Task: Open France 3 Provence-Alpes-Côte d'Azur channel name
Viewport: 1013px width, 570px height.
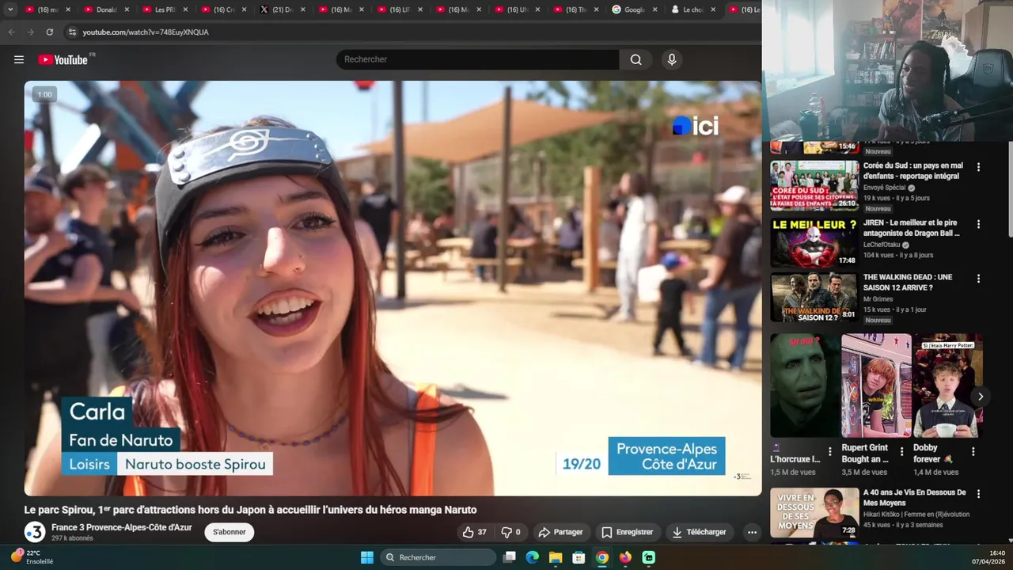Action: click(122, 527)
